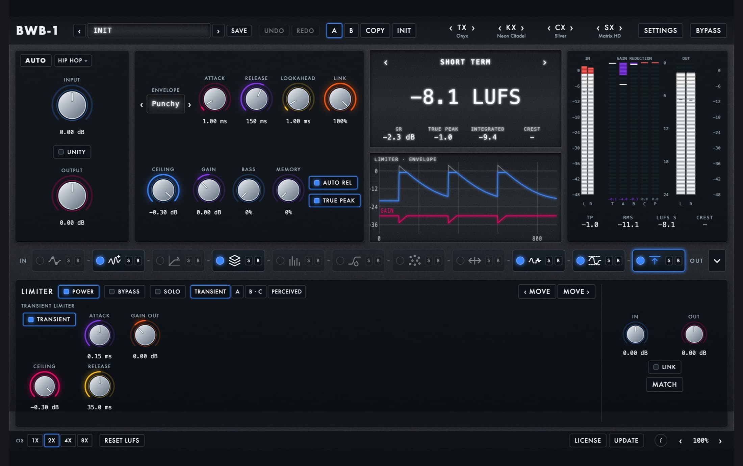Disable the TRUE PEAK toggle
The image size is (743, 466).
click(x=334, y=201)
